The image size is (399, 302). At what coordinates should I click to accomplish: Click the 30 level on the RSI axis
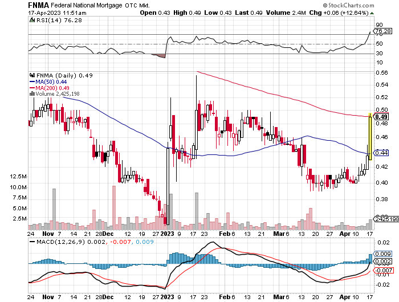click(x=379, y=53)
